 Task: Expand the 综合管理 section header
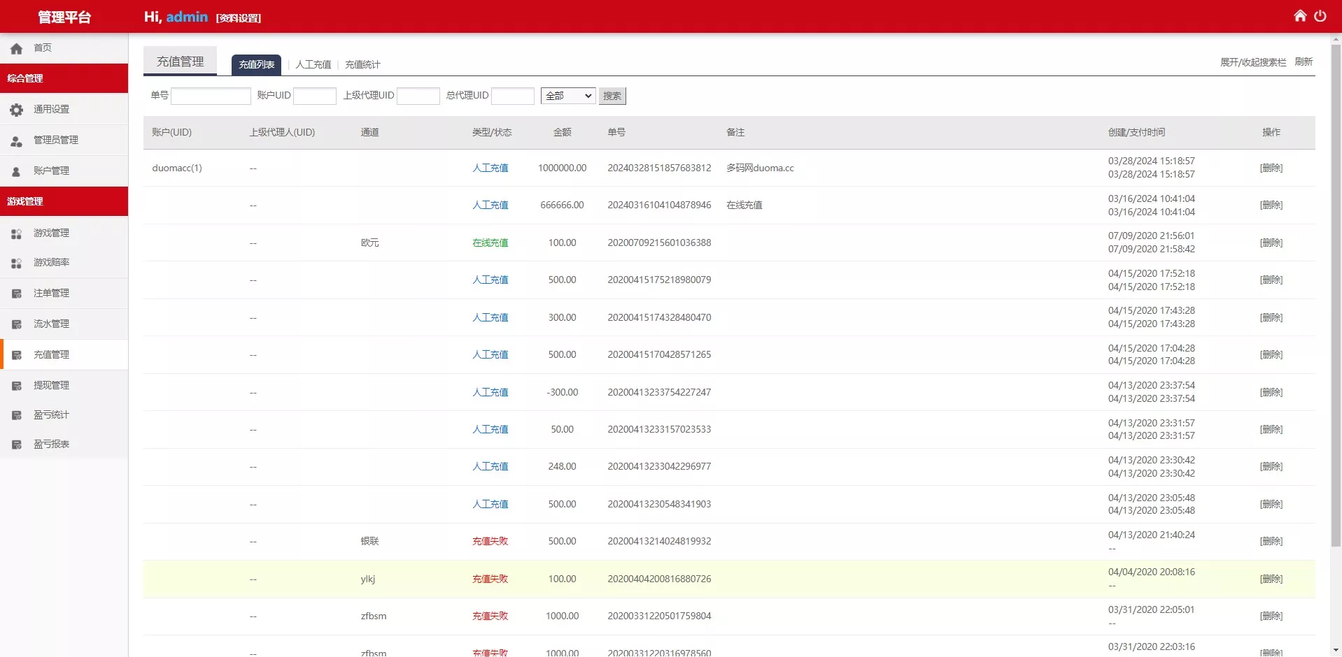25,78
